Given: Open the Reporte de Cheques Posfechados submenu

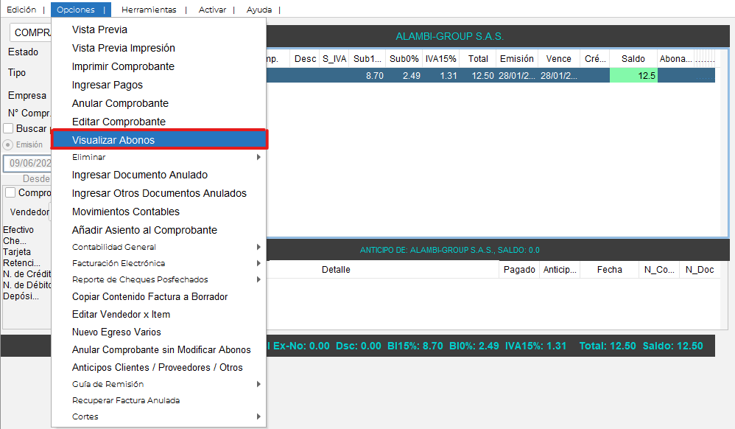Looking at the screenshot, I should (158, 279).
